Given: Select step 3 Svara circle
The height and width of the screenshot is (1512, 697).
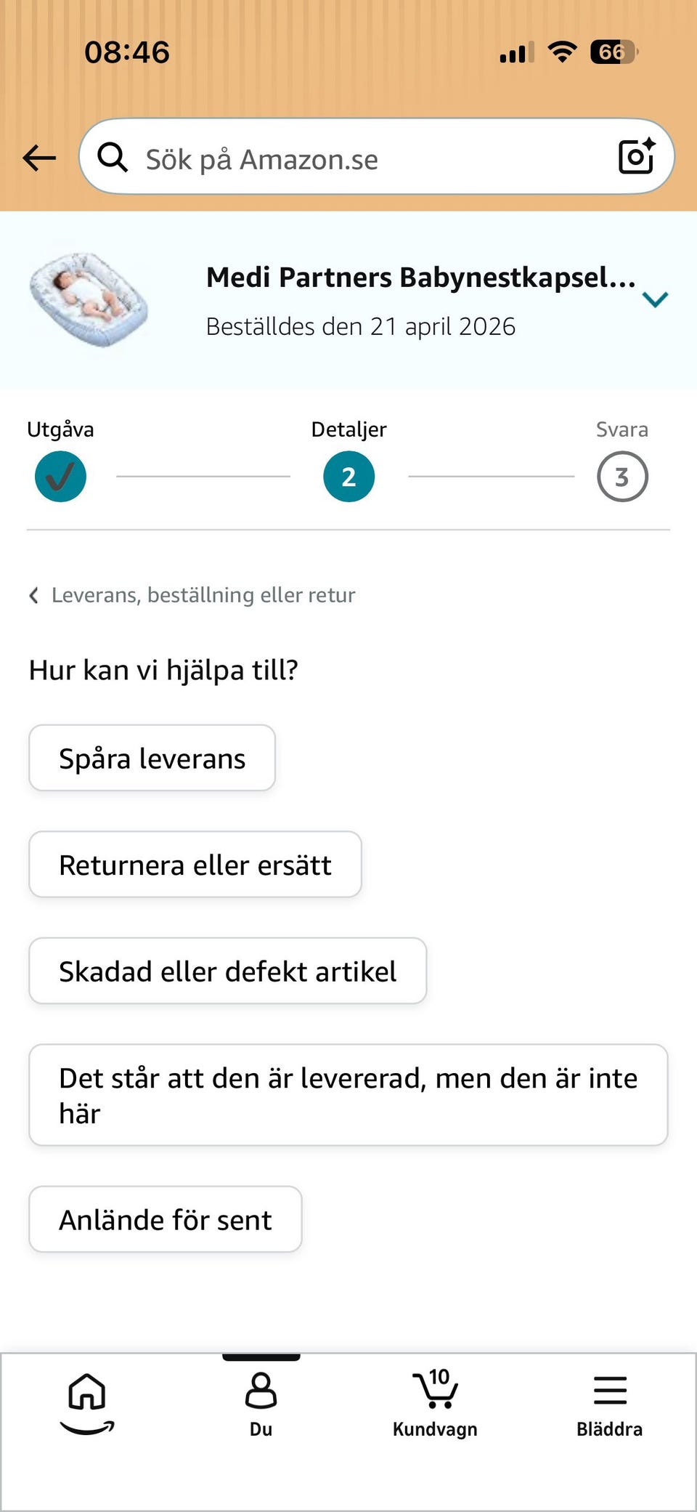Looking at the screenshot, I should (x=622, y=477).
